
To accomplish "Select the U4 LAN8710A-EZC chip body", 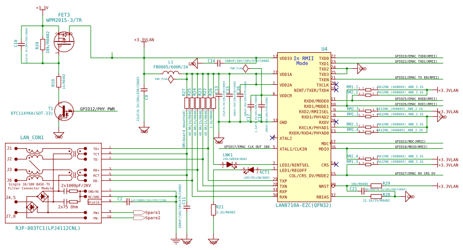I will (x=304, y=127).
